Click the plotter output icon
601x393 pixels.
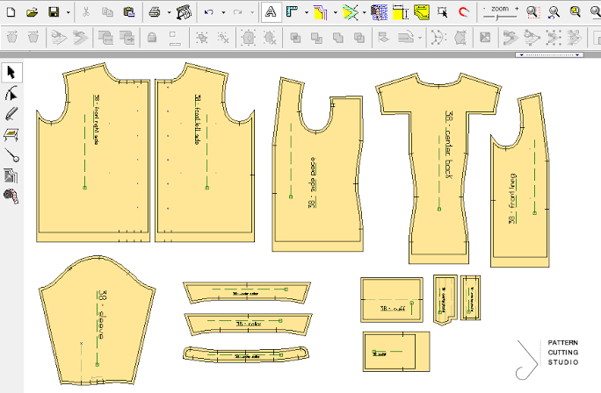[x=184, y=12]
